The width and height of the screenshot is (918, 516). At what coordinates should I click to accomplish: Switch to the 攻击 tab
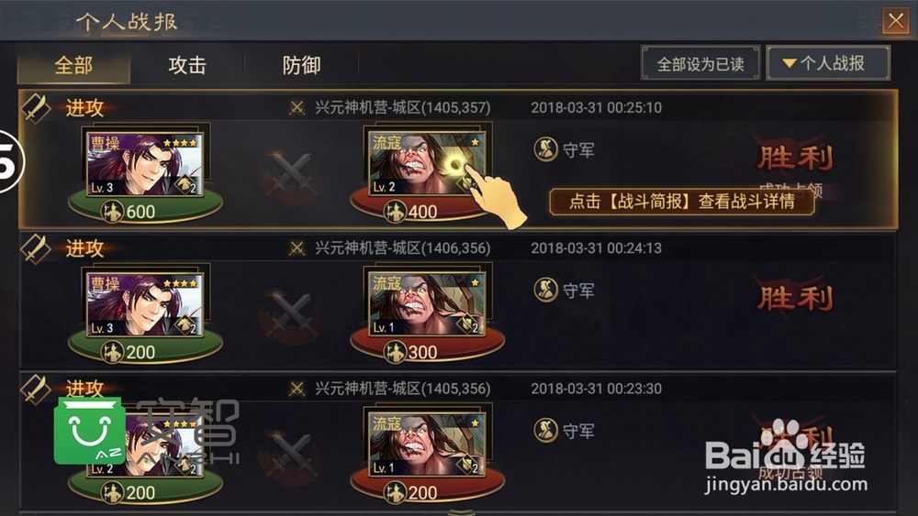187,65
